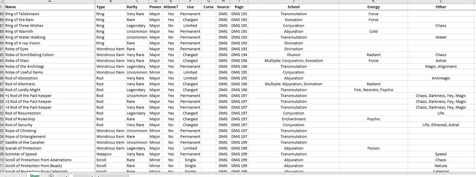This screenshot has width=476, height=177.
Task: Click the Multiple: Abjuration, Divination cell
Action: tap(293, 84)
